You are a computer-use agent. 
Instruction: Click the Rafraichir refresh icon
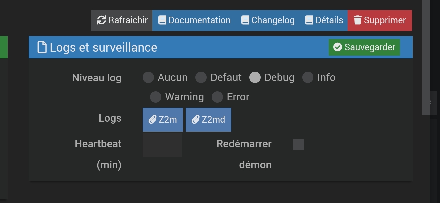pyautogui.click(x=101, y=20)
